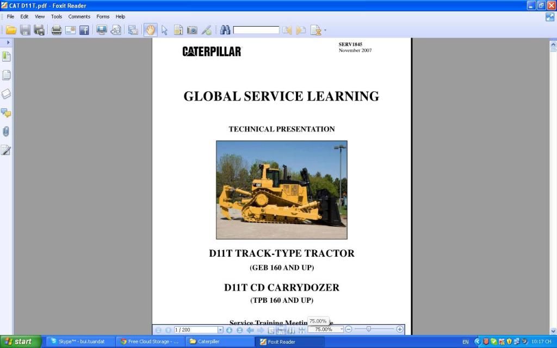Choose the arrow Select Annotation tool

click(x=164, y=30)
